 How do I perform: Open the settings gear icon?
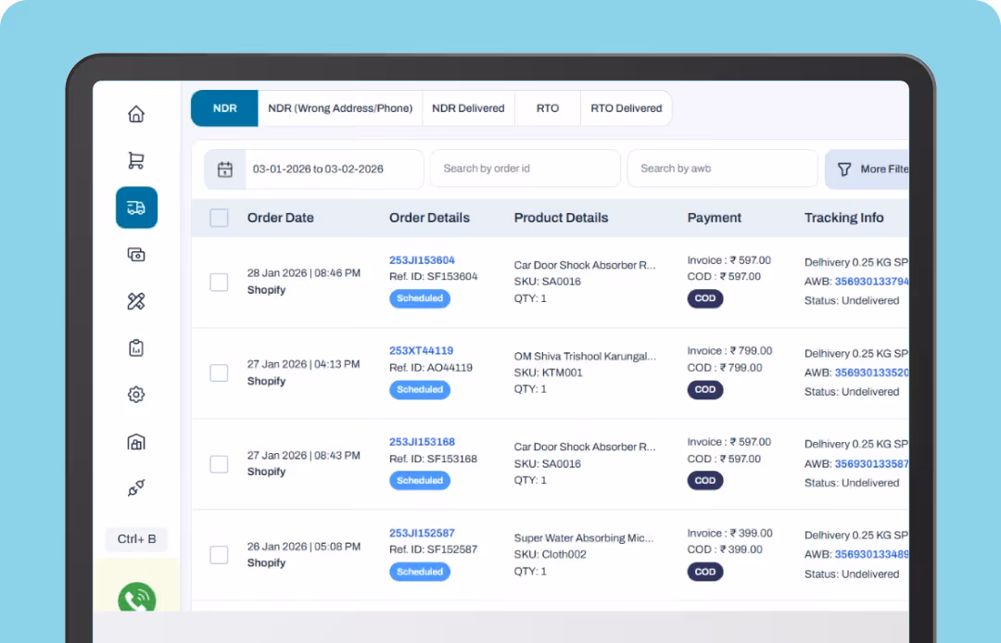click(x=136, y=394)
